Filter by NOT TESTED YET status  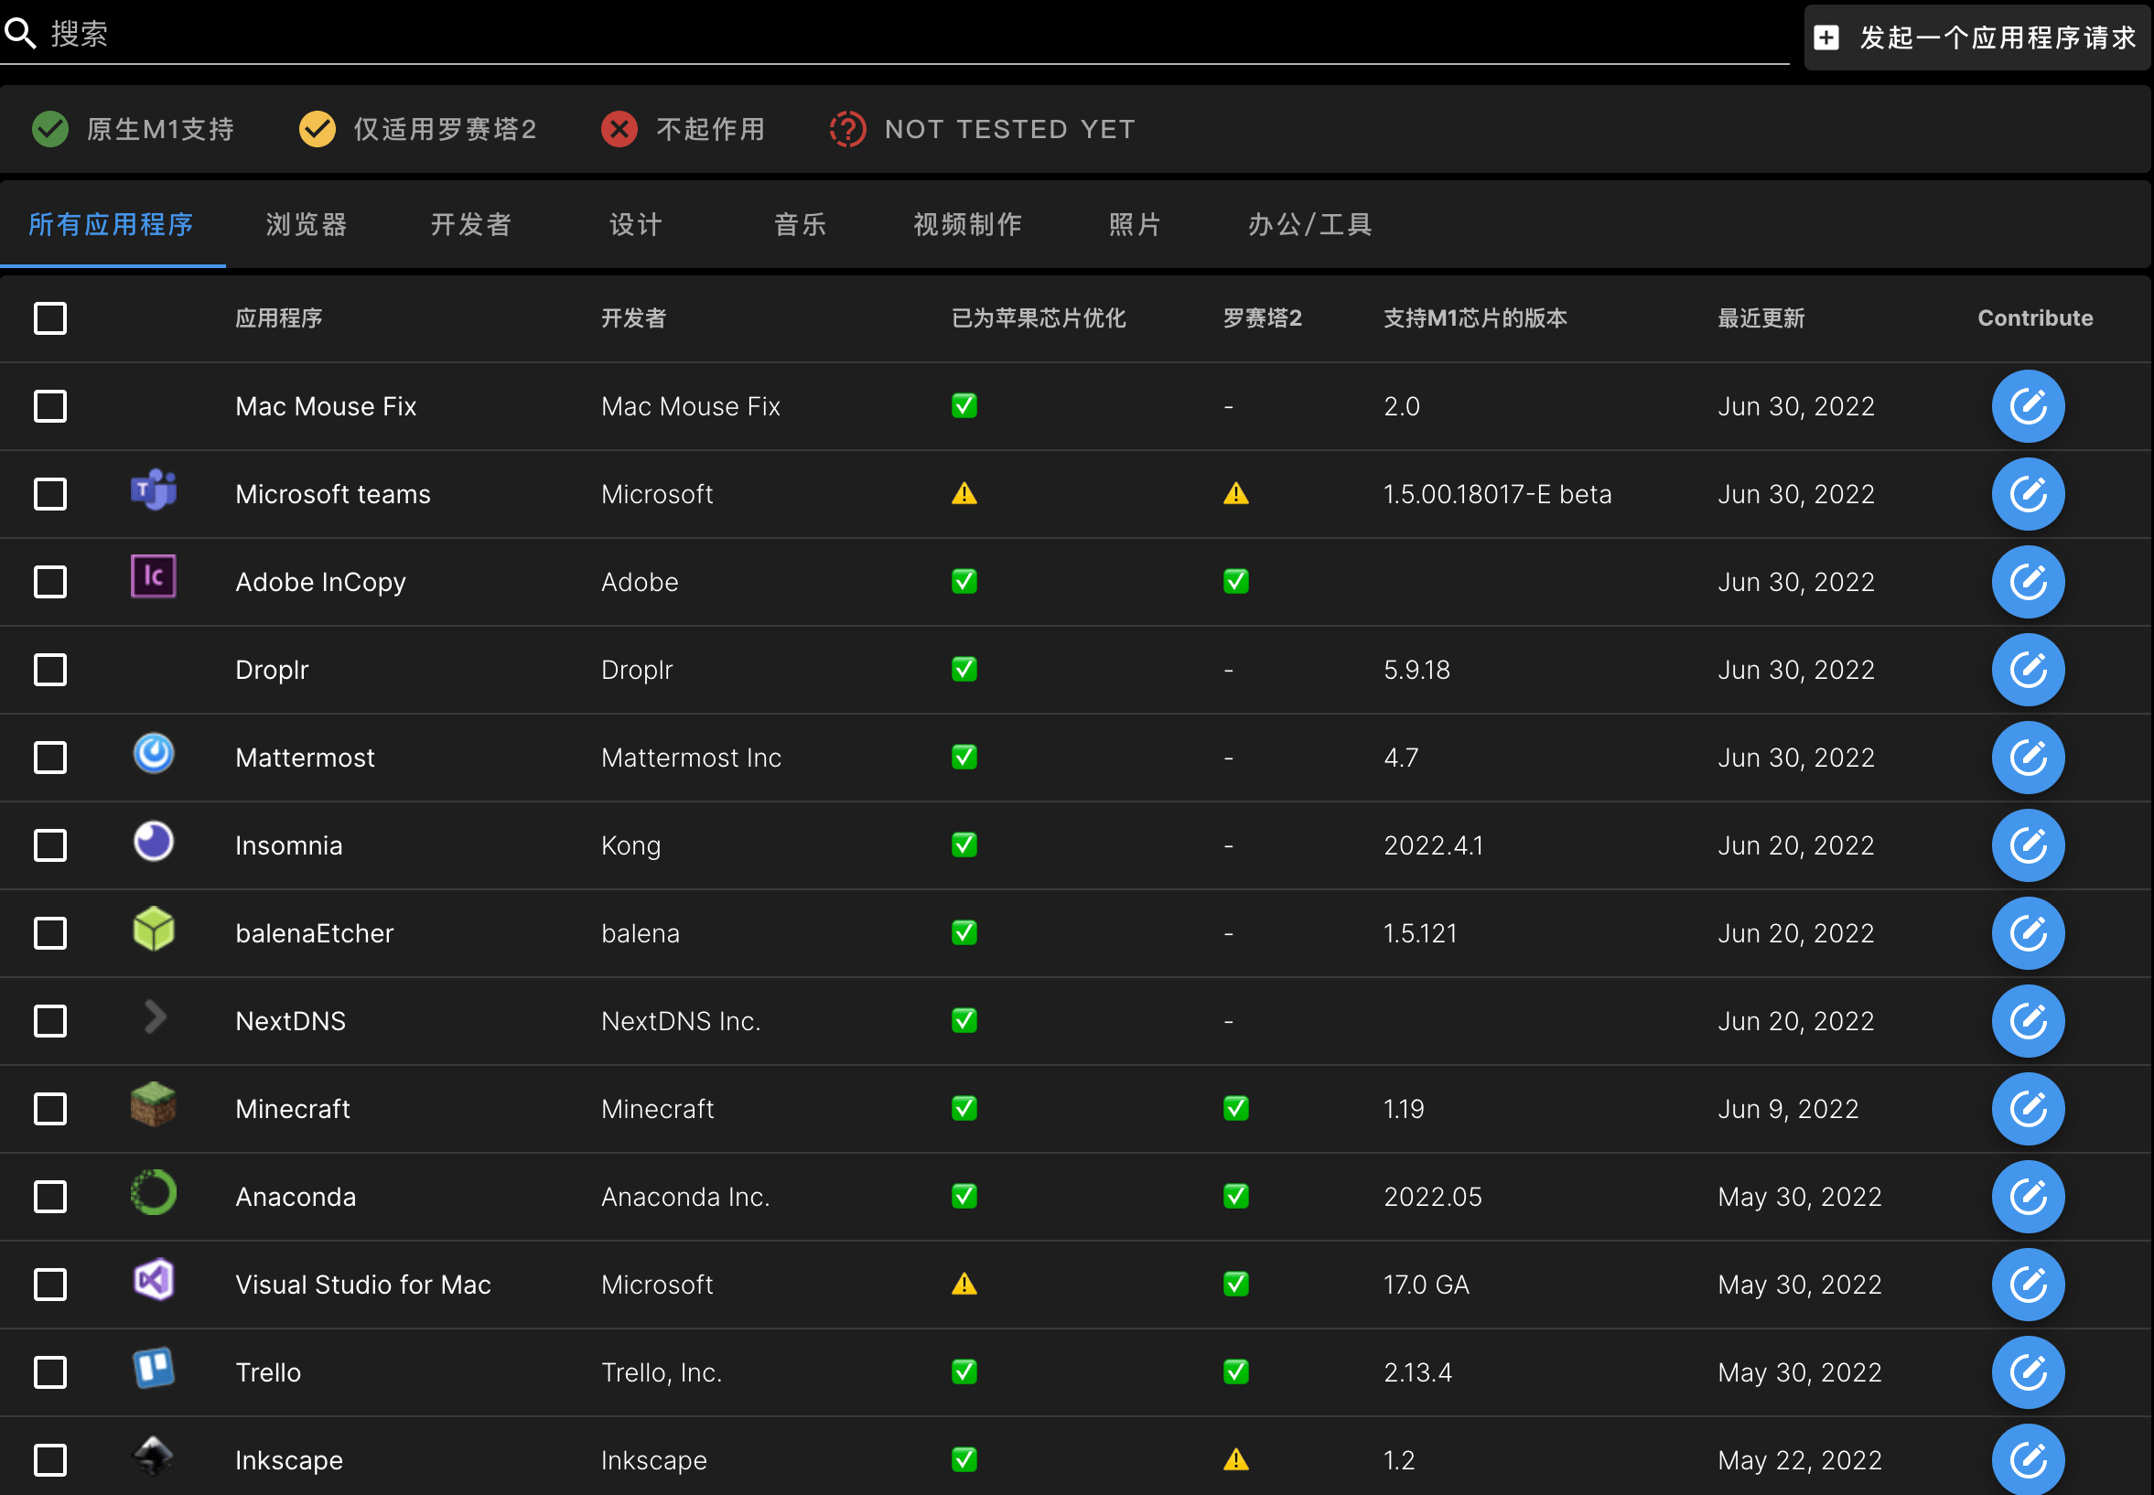coord(983,129)
